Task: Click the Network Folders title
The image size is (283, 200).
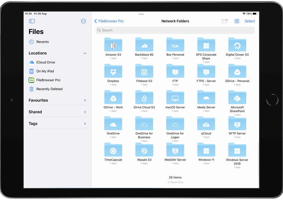Action: click(175, 21)
